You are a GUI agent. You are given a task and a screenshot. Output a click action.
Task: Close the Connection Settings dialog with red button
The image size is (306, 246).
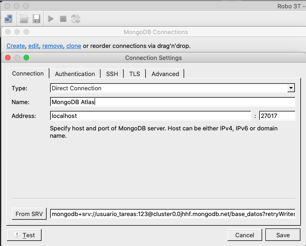point(8,58)
